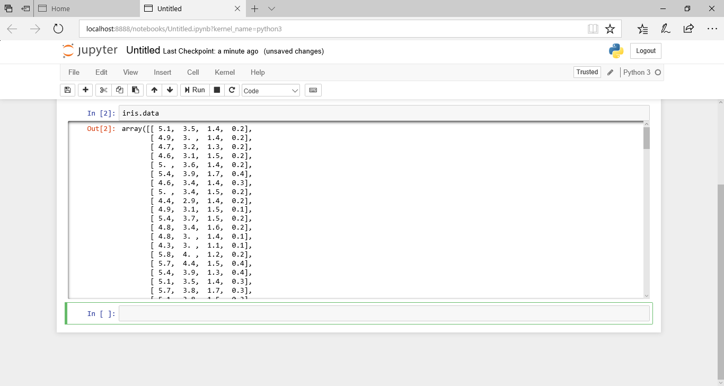This screenshot has height=386, width=724.
Task: Cut the selected cell with scissors icon
Action: click(103, 90)
